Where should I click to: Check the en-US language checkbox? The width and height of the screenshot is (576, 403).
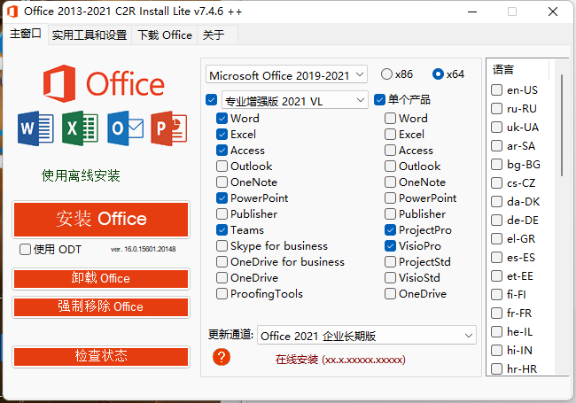[497, 90]
